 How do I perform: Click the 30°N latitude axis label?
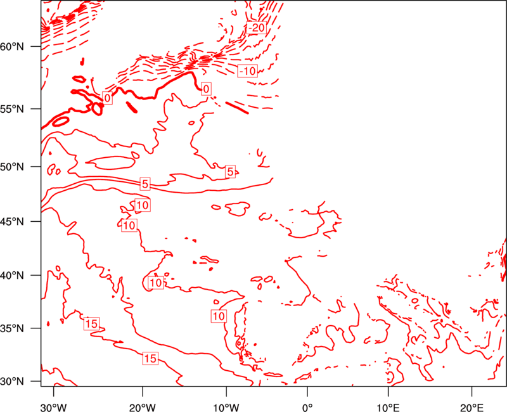coord(12,382)
